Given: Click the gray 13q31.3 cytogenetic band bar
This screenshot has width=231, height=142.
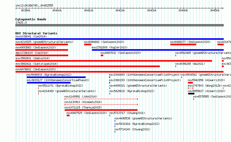Looking at the screenshot, I should tap(119, 25).
